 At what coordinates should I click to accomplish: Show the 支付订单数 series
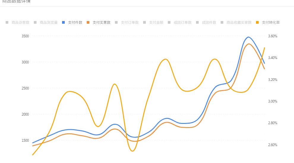tap(130, 23)
